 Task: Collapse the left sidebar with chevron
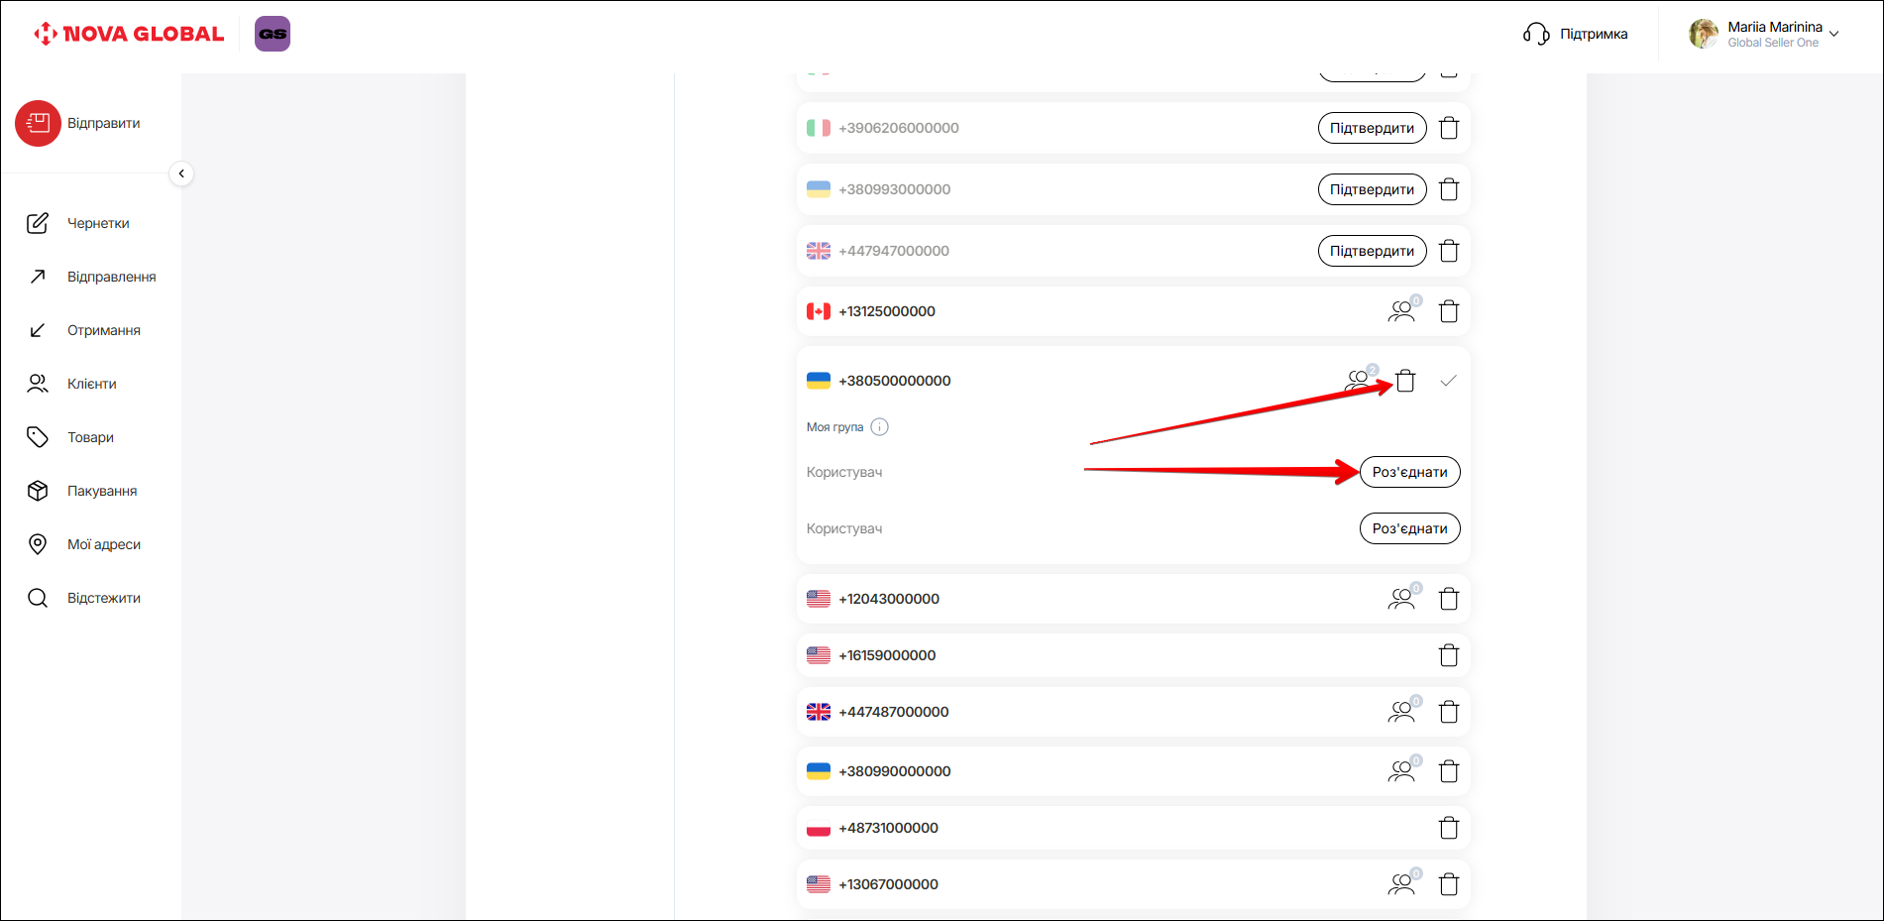pyautogui.click(x=181, y=173)
